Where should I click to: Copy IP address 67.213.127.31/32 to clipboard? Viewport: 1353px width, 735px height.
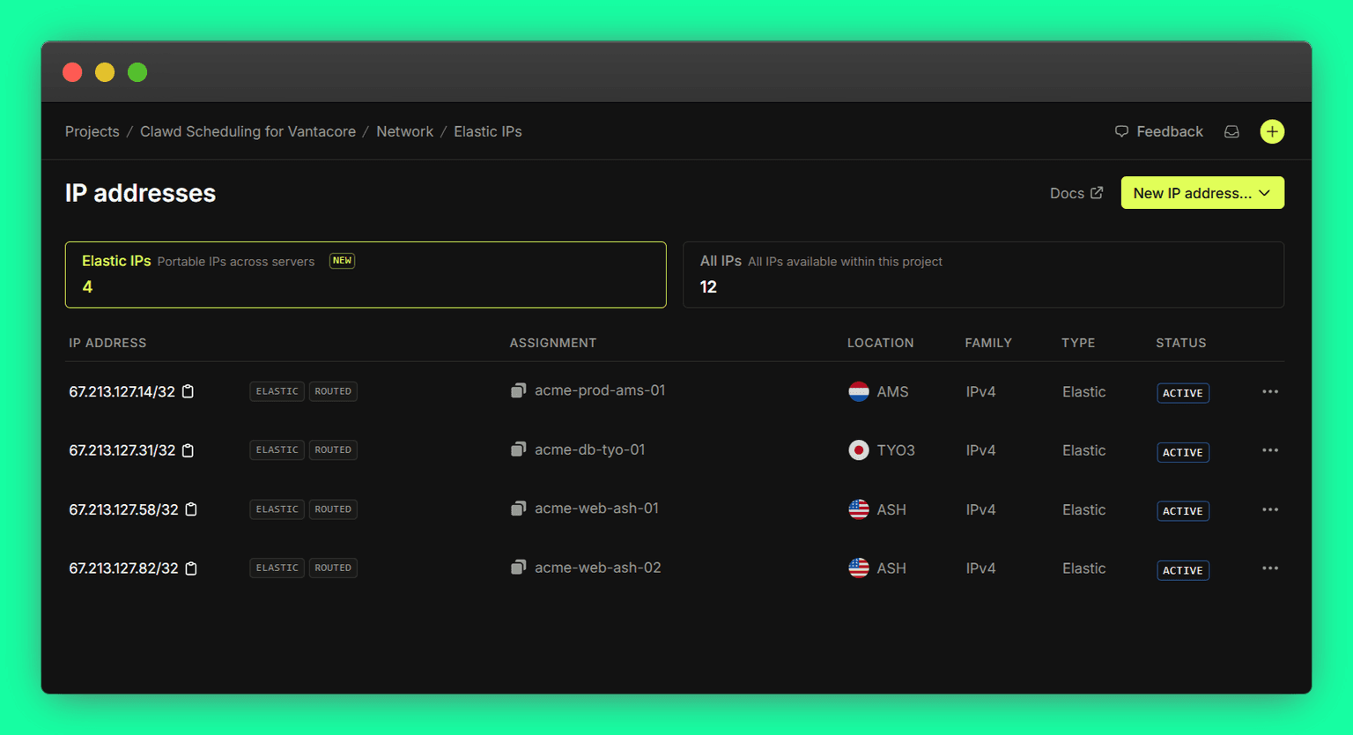click(188, 450)
